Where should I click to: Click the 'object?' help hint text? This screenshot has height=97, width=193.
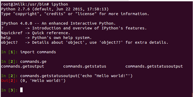click(9, 42)
